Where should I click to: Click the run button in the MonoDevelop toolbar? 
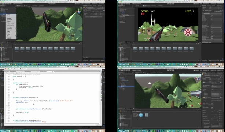[11, 69]
